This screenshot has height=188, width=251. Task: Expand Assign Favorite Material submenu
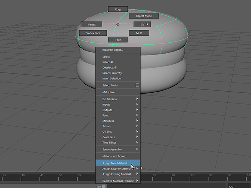(118, 168)
